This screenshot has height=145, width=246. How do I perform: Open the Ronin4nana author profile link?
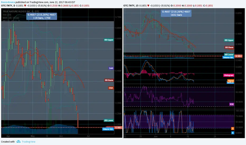point(8,2)
